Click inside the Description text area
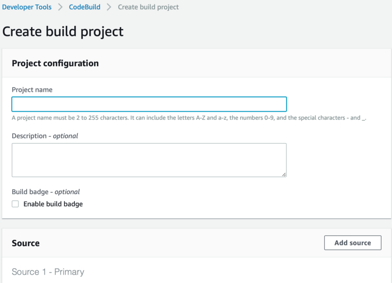 pos(149,160)
